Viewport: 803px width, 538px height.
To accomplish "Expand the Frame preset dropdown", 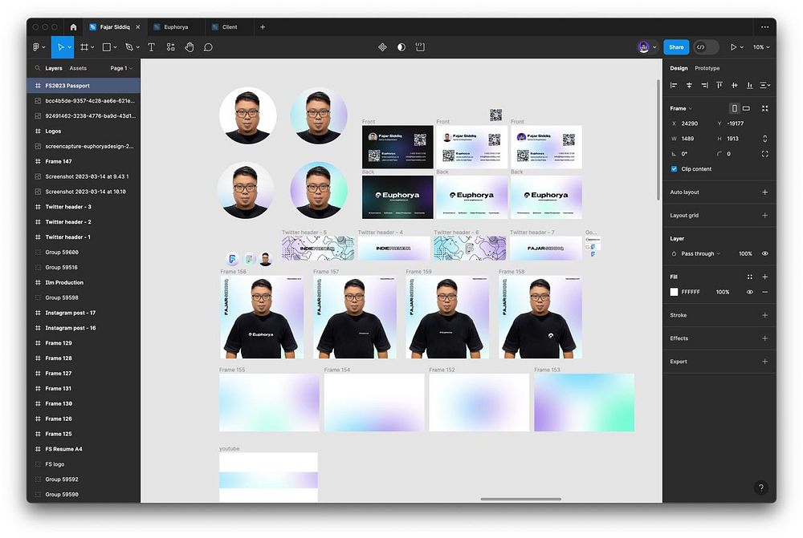I will click(681, 108).
